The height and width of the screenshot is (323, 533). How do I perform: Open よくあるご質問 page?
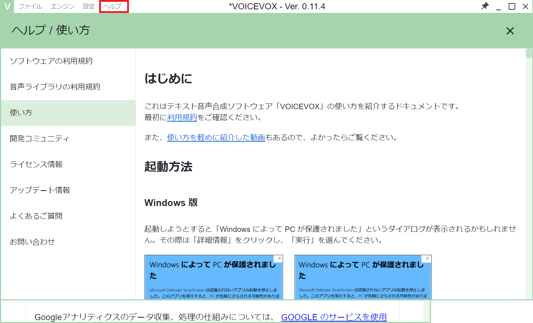68,216
